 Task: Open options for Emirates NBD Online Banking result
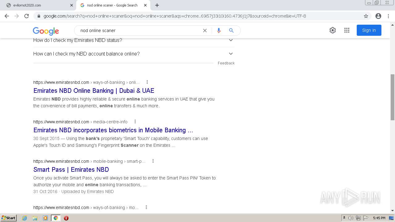click(x=147, y=82)
